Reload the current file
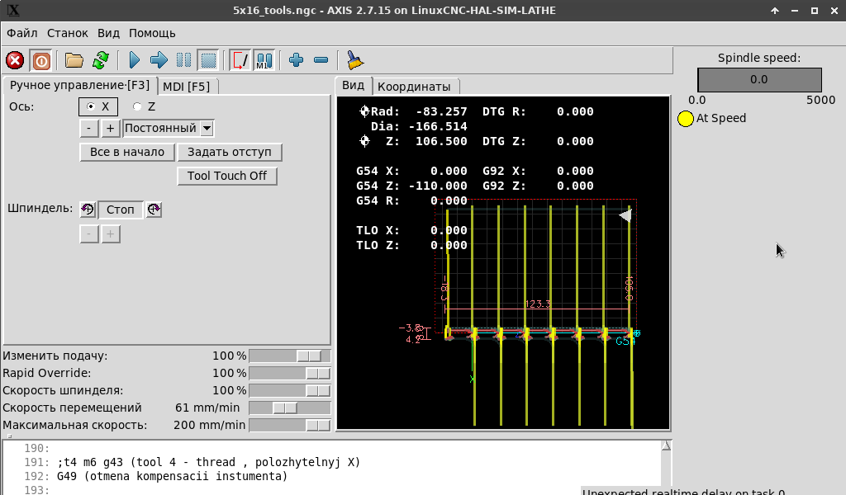The height and width of the screenshot is (495, 846). coord(101,60)
